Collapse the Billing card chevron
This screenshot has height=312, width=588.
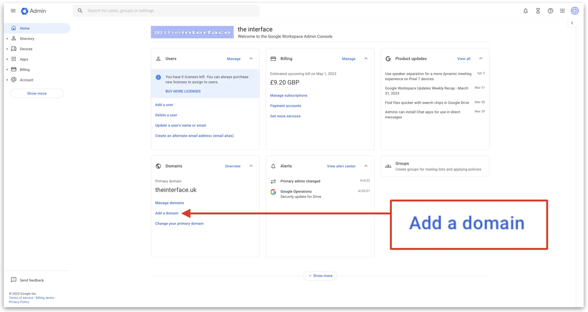366,58
